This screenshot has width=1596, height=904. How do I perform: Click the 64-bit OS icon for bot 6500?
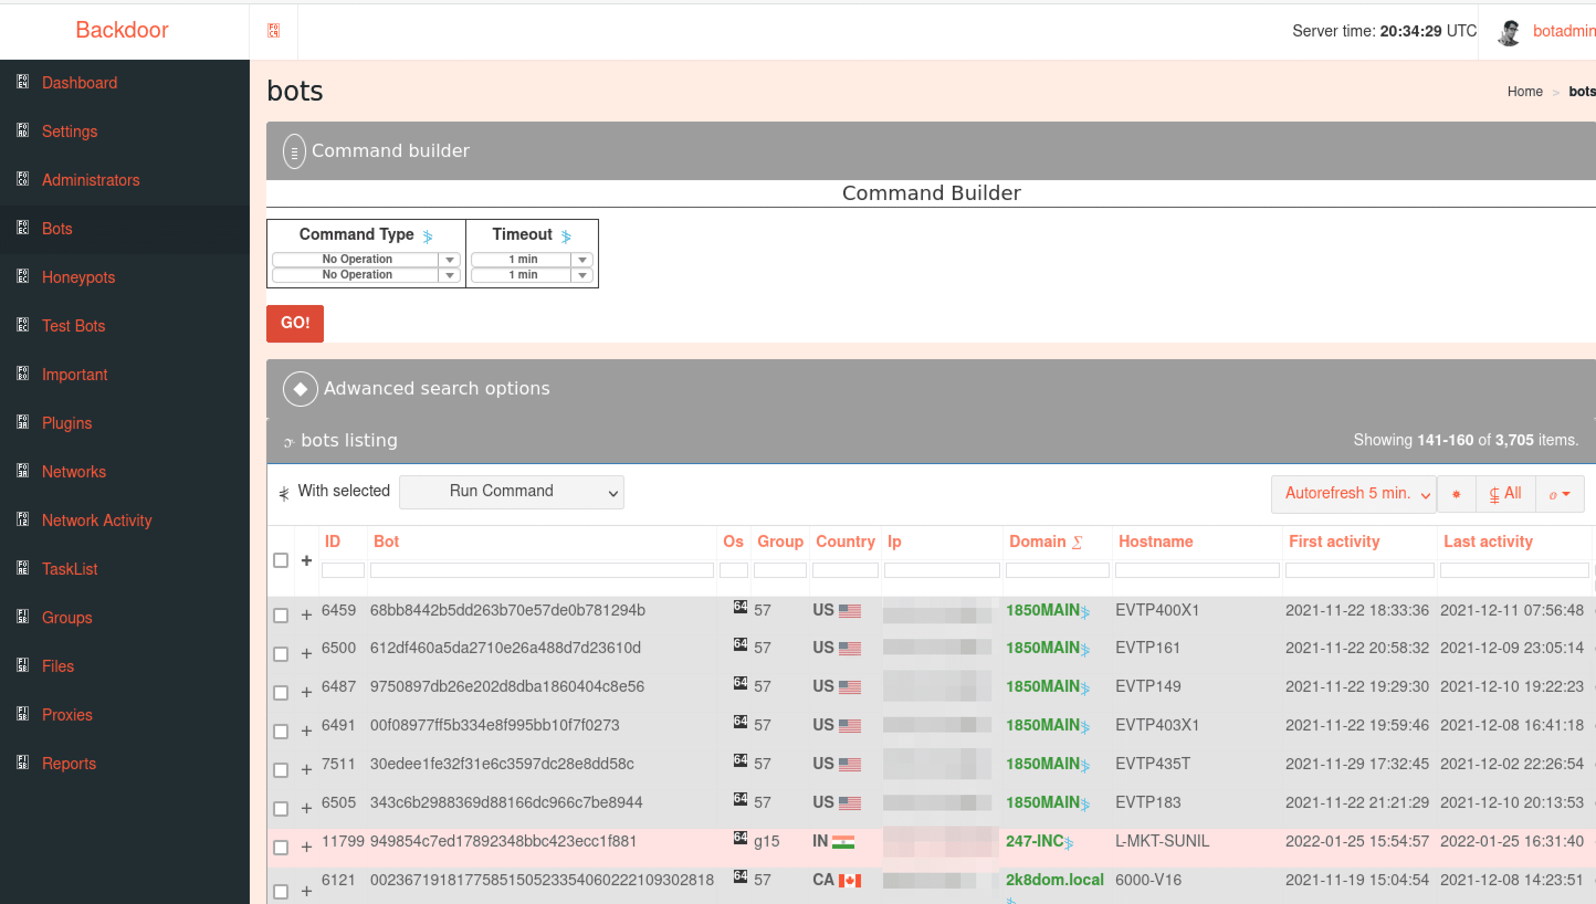(740, 644)
